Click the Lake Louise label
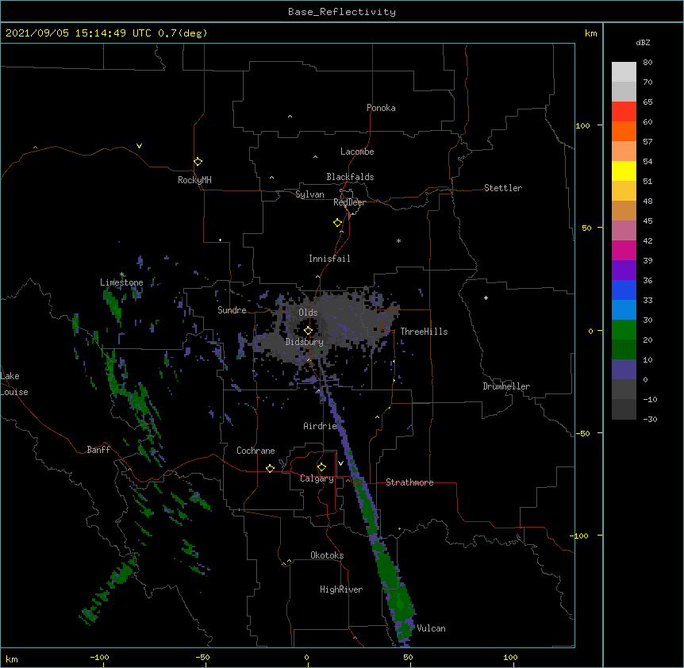Image resolution: width=684 pixels, height=668 pixels. (14, 384)
